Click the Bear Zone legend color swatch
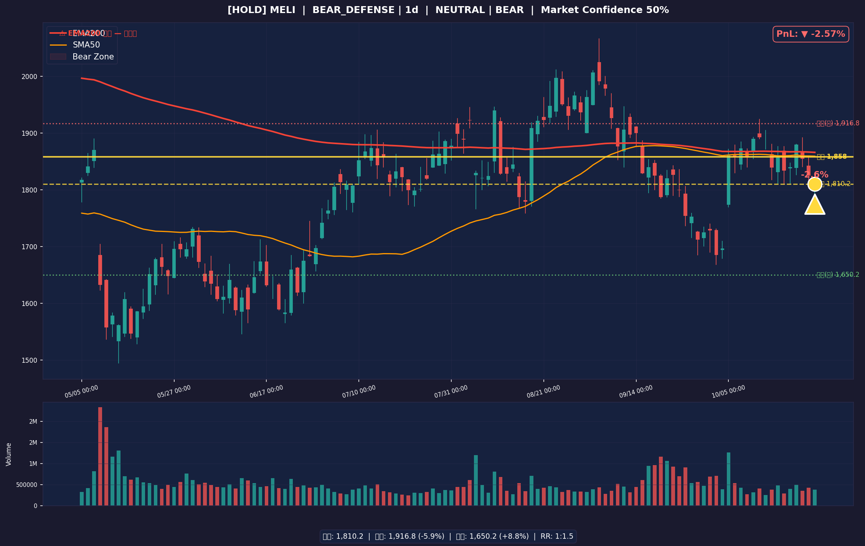 [58, 57]
